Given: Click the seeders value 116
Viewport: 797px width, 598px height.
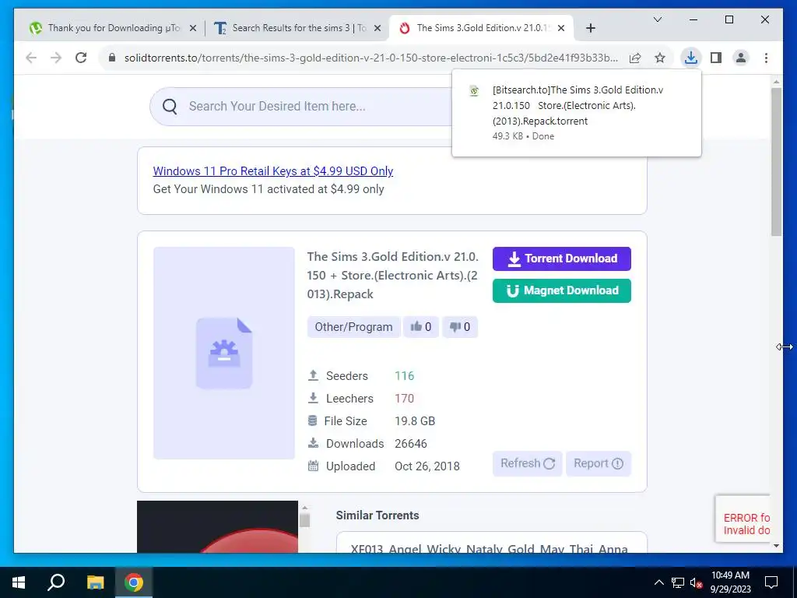Looking at the screenshot, I should tap(404, 376).
